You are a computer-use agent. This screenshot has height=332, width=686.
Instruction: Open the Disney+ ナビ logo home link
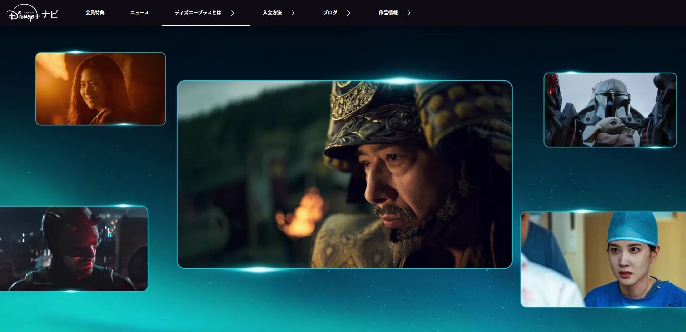33,13
